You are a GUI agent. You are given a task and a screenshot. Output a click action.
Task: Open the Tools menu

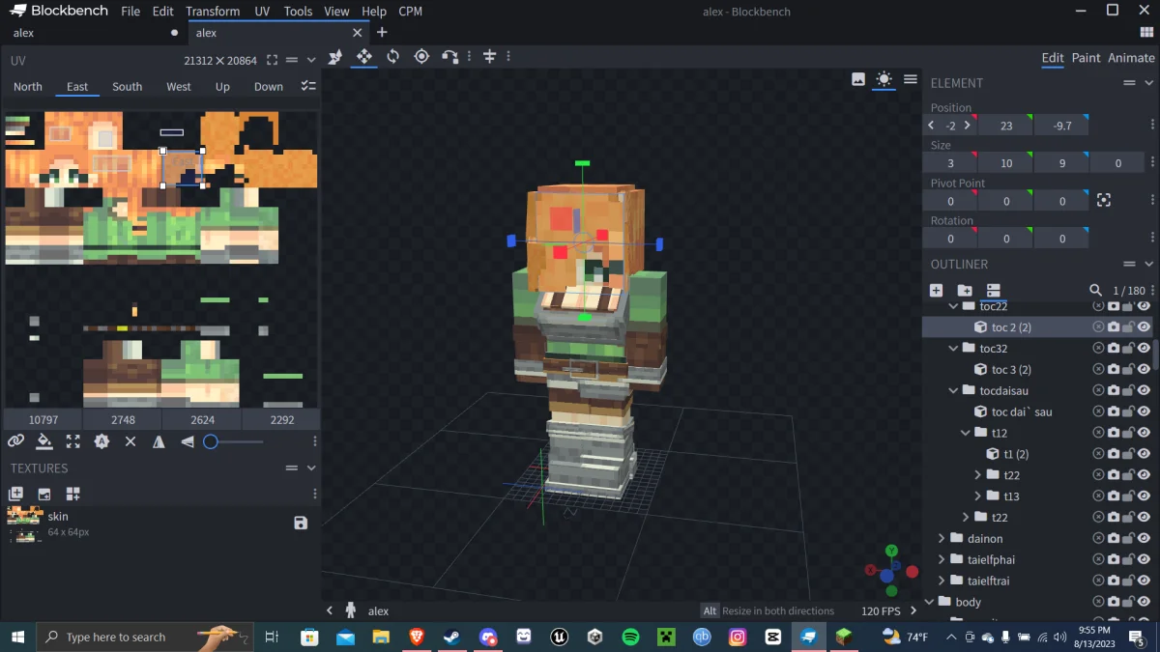tap(298, 12)
